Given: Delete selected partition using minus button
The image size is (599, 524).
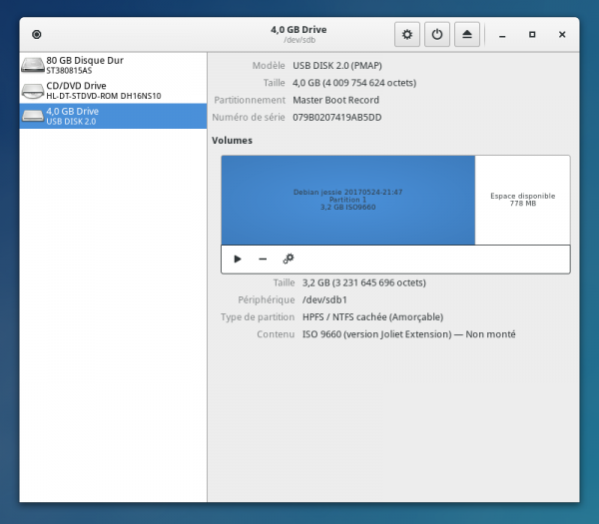Looking at the screenshot, I should tap(263, 259).
